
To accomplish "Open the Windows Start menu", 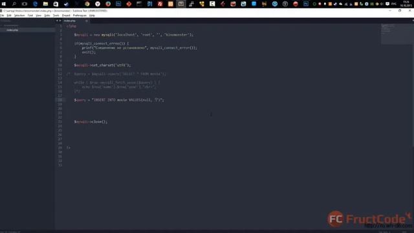I will click(4, 4).
